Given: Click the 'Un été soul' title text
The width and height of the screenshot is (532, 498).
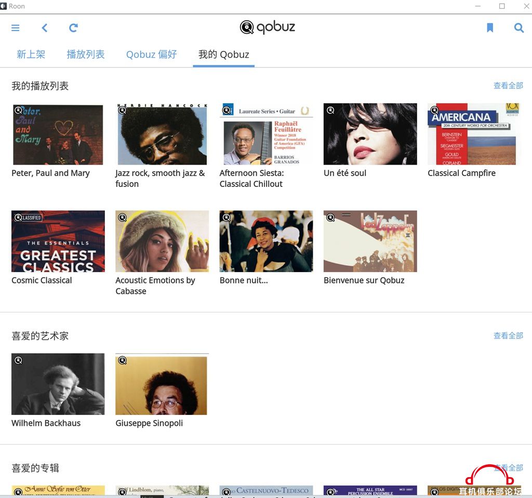Looking at the screenshot, I should pyautogui.click(x=345, y=173).
